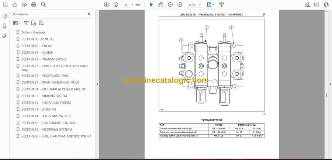The height and width of the screenshot is (160, 332).
Task: Open the Page Thumbnails panel
Action: [x=4, y=16]
